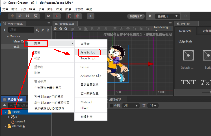The image size is (211, 136).
Task: Select the Move transform tool
Action: pos(12,16)
